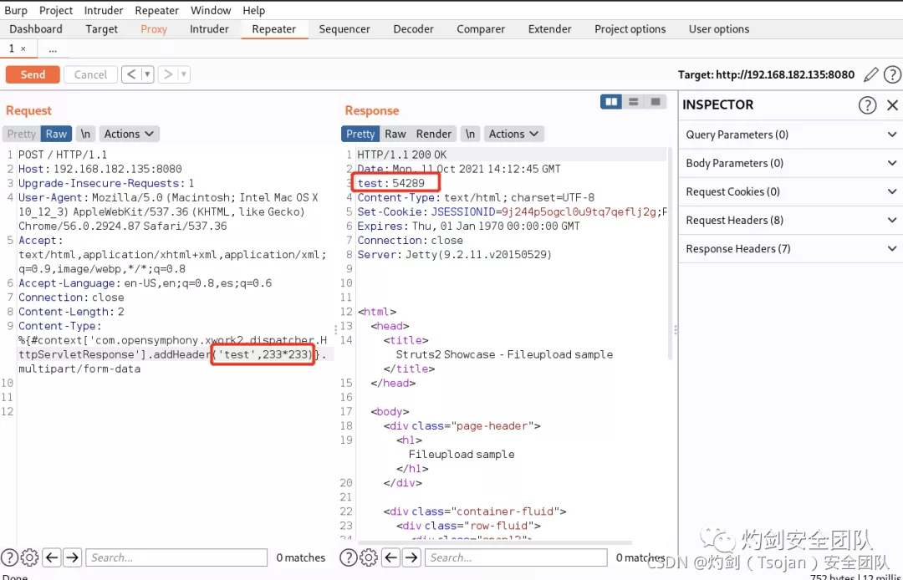Open the Burp menu
This screenshot has height=580, width=903.
(16, 10)
